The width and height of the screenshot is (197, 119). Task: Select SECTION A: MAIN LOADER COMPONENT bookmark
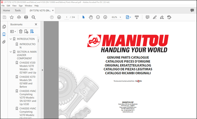(x=27, y=55)
